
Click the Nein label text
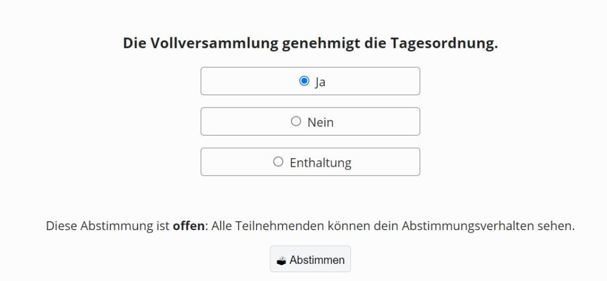point(321,122)
